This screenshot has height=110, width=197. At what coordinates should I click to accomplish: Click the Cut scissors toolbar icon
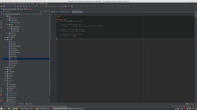coord(15,6)
